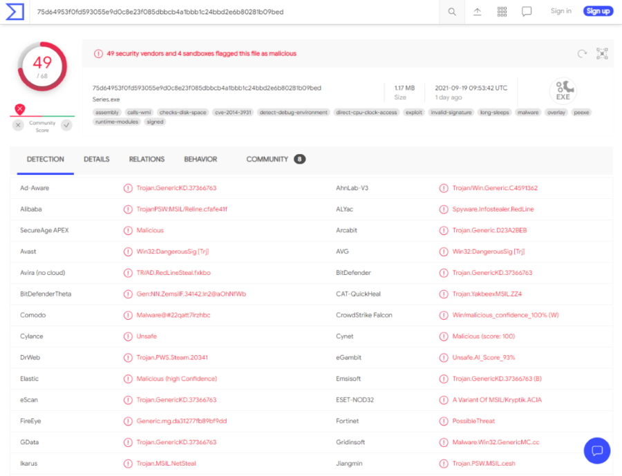Open the notifications comment icon in header
Image resolution: width=622 pixels, height=476 pixels.
(527, 12)
